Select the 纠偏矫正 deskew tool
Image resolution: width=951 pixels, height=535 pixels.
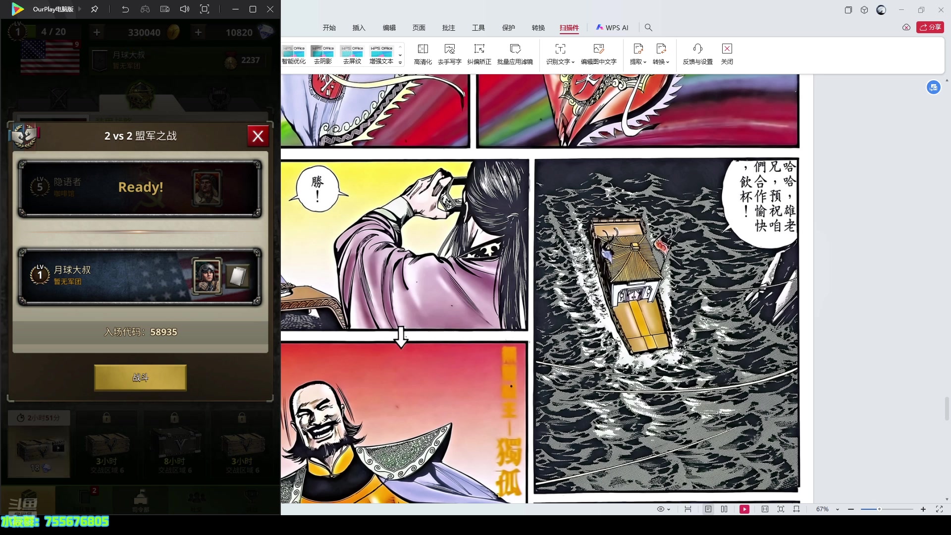(x=479, y=54)
